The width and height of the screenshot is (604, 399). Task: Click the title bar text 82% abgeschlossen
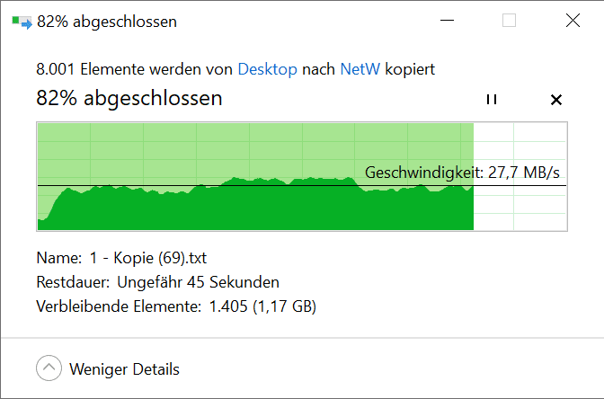pos(107,22)
